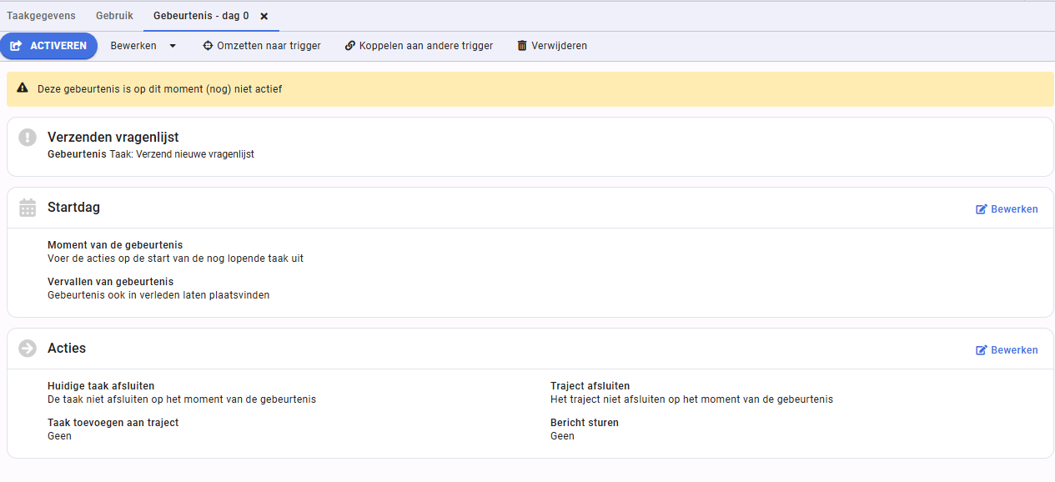
Task: Close the Gebeurtenis - dag 0 tab
Action: point(264,16)
